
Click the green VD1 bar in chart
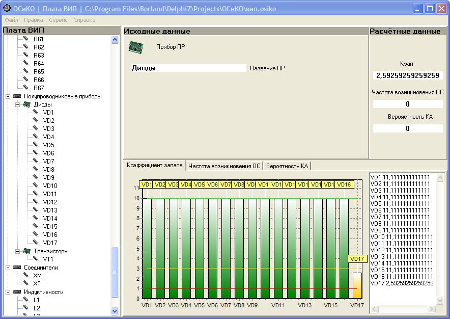[x=147, y=248]
